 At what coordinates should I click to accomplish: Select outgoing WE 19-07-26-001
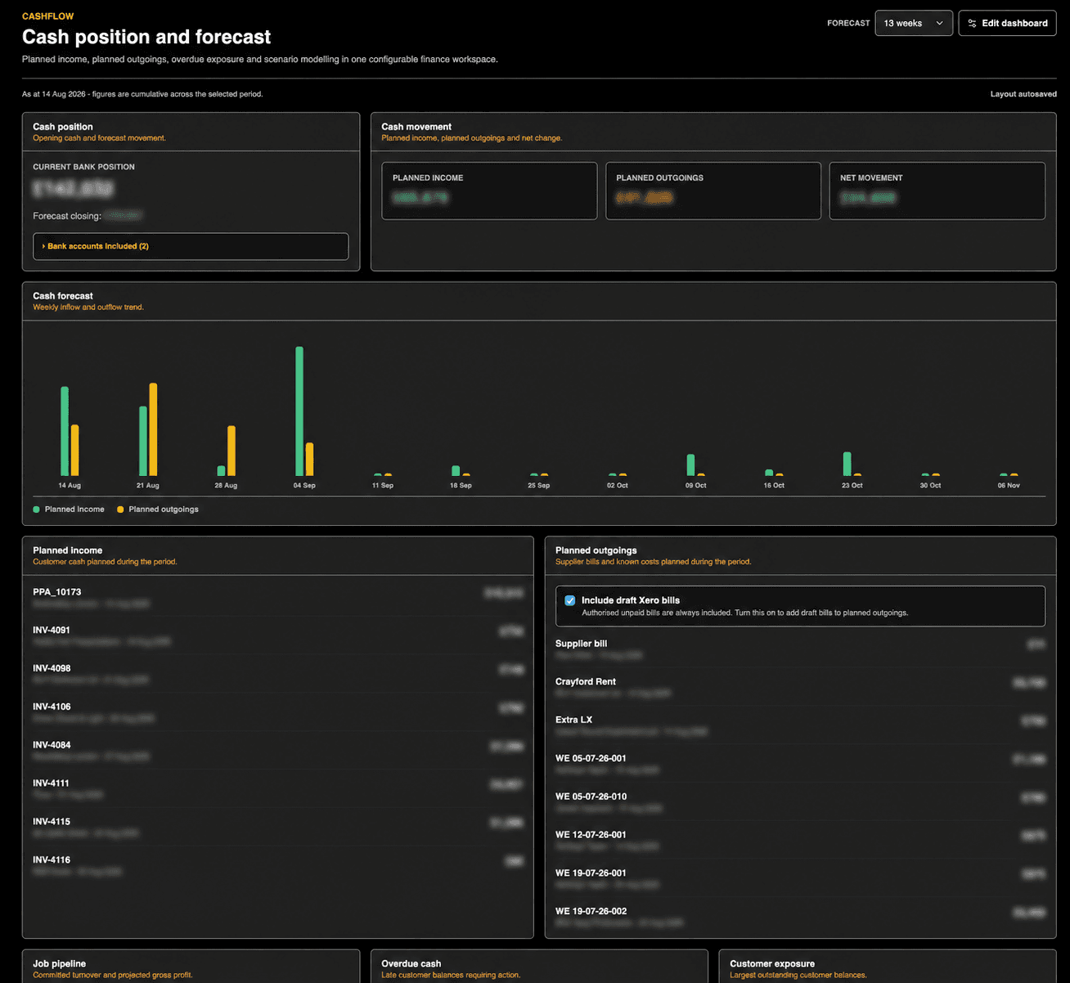(x=800, y=878)
